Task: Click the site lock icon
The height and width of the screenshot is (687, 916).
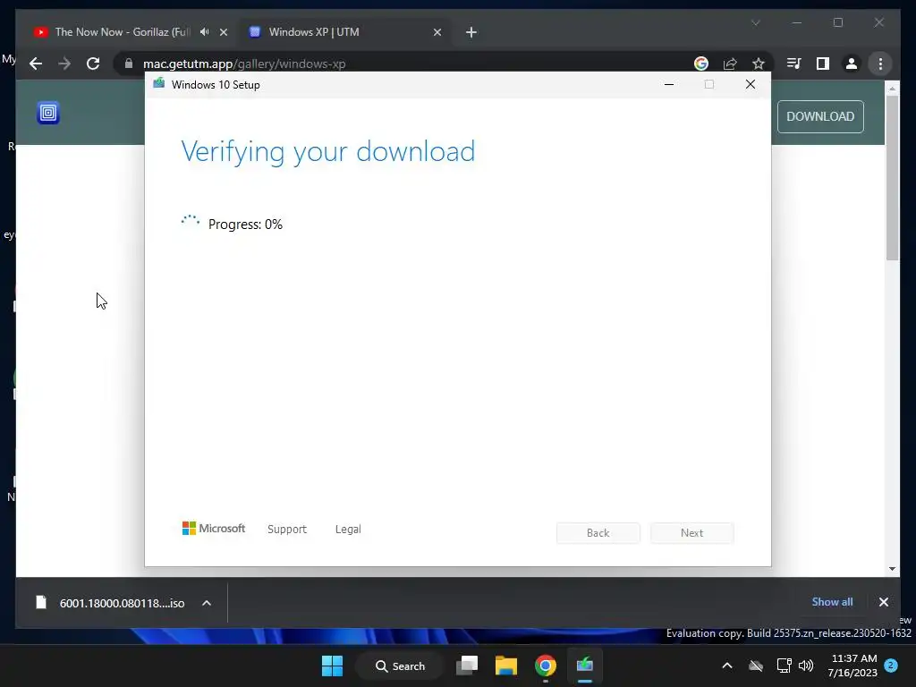Action: [129, 64]
